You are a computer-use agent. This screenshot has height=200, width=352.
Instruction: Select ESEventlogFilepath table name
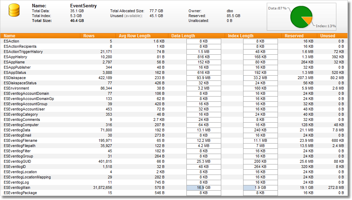(x=19, y=146)
